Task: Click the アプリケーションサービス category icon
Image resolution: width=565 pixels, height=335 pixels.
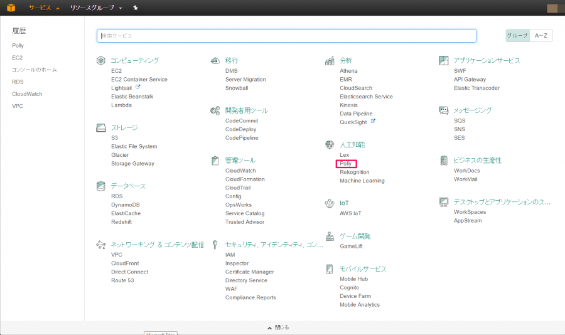Action: point(444,60)
